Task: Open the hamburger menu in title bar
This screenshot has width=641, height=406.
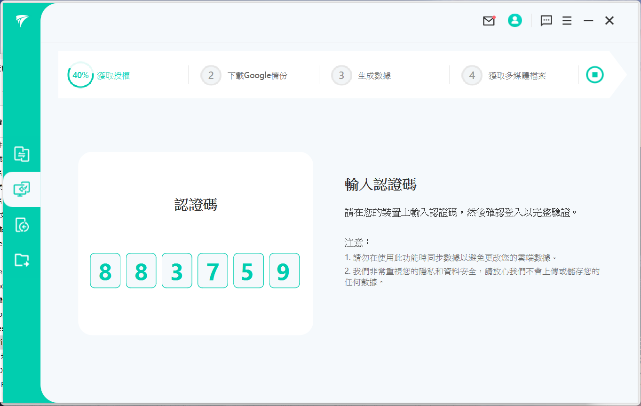Action: tap(567, 21)
